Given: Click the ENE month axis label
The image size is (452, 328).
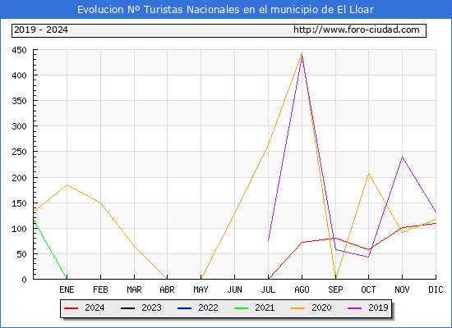Looking at the screenshot, I should pos(67,289).
